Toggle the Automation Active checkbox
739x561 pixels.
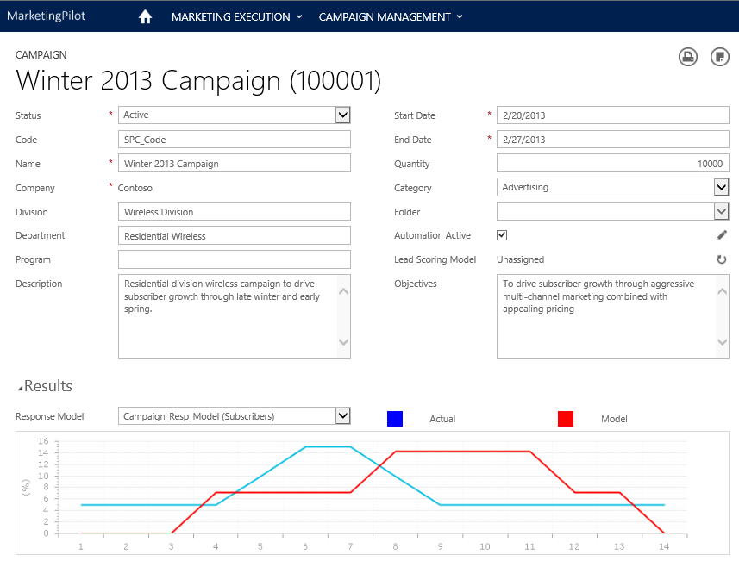(x=502, y=235)
